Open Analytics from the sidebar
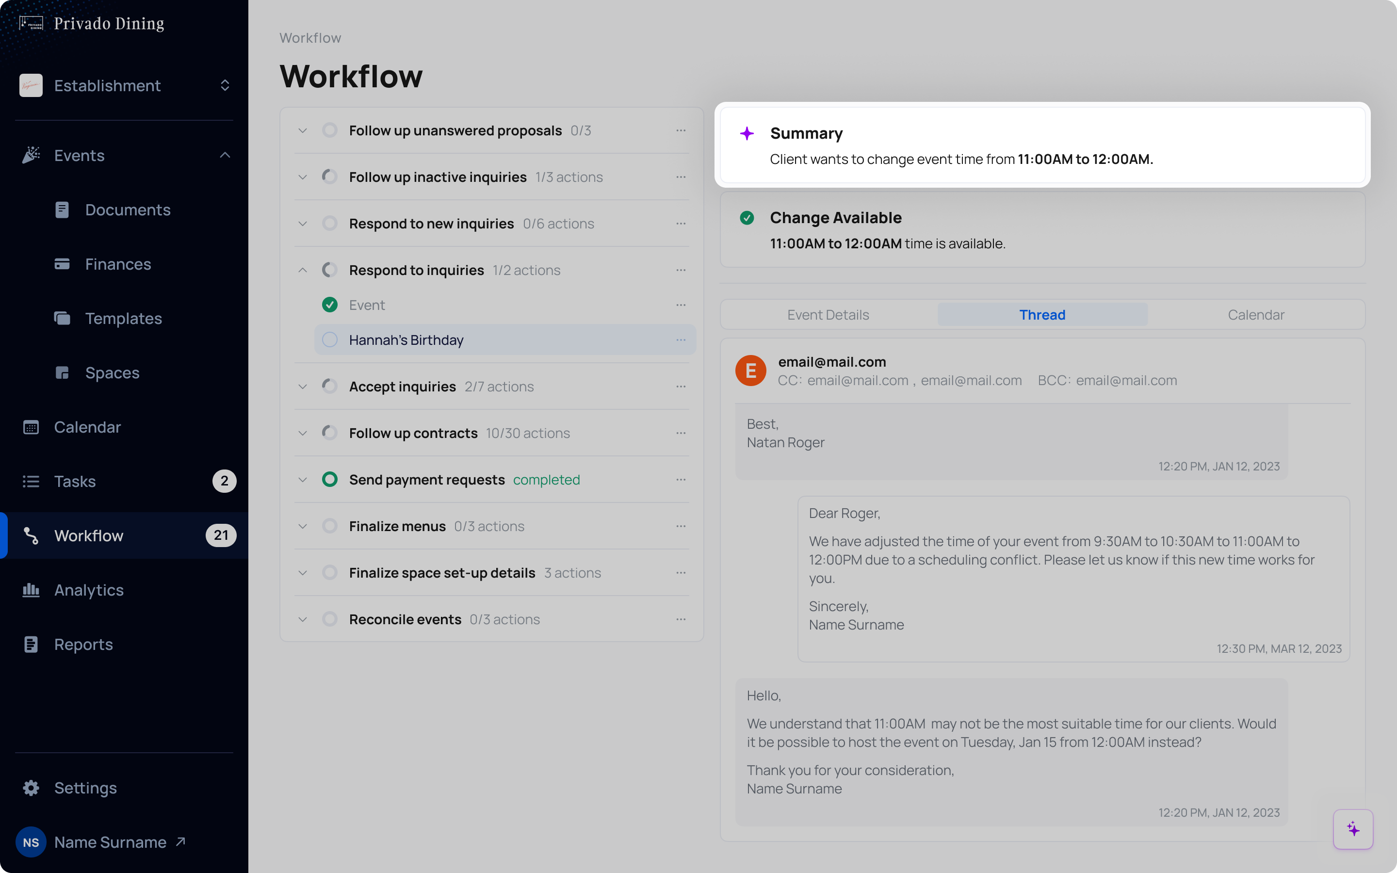 [x=88, y=589]
